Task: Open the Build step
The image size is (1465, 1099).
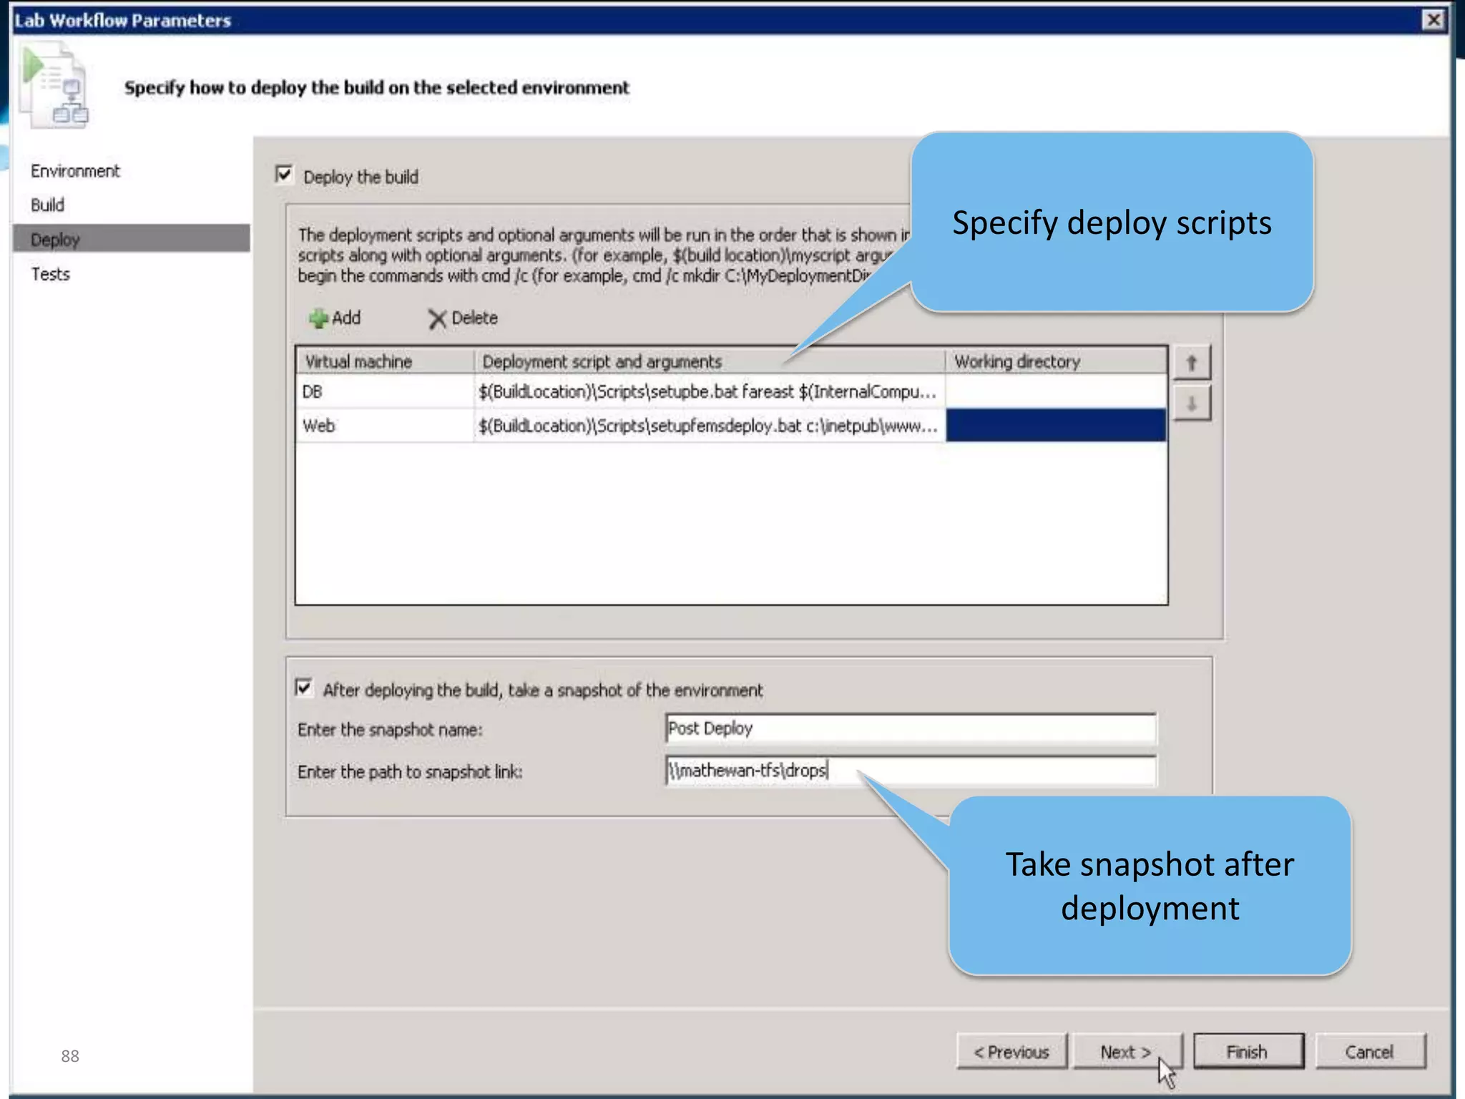Action: (47, 205)
